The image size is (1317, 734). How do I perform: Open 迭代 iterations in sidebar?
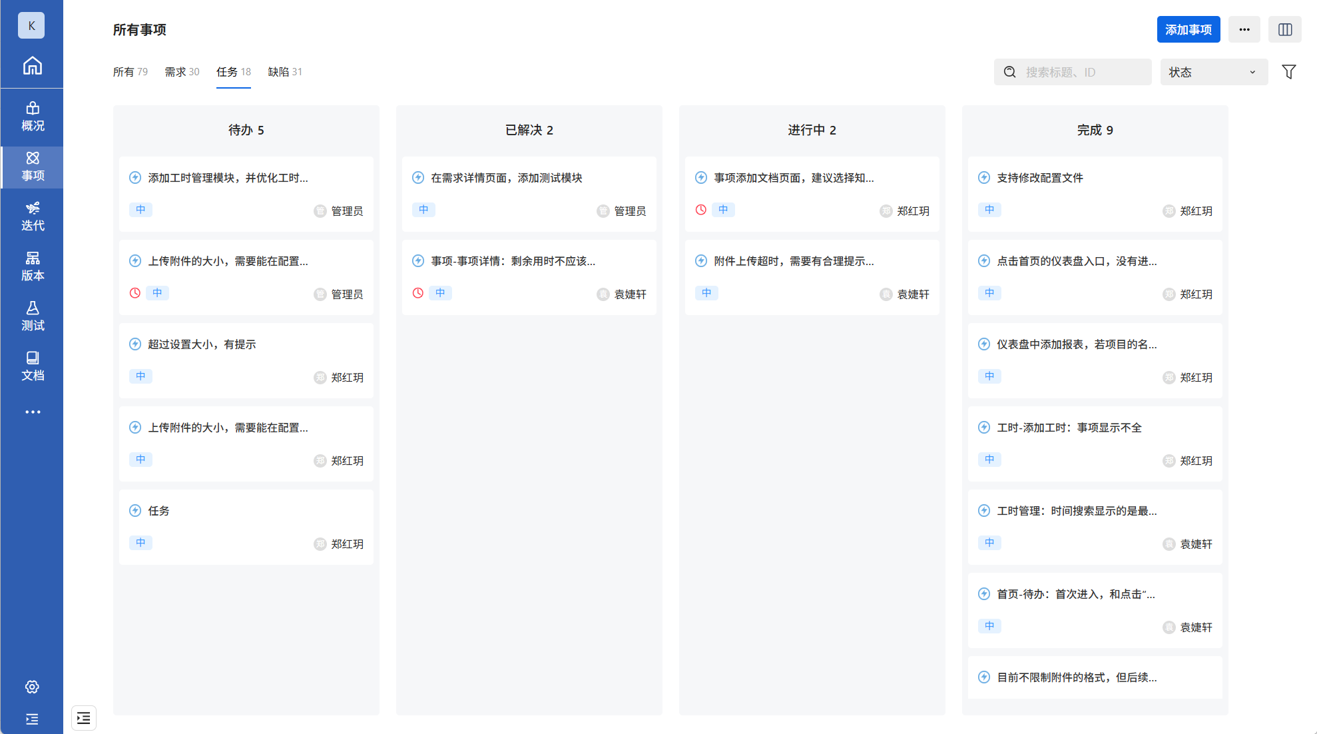32,216
